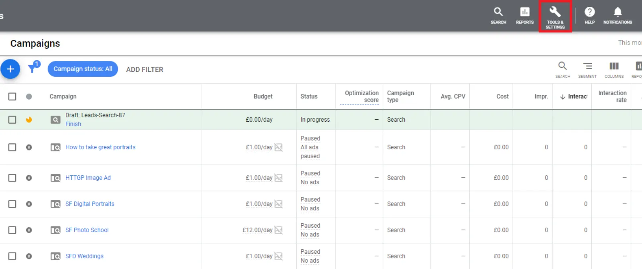Click the orange draft status dot
Image resolution: width=642 pixels, height=269 pixels.
(x=29, y=120)
